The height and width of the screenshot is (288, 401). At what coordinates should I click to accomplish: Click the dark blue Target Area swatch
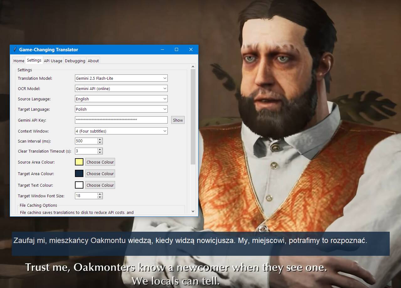[79, 174]
